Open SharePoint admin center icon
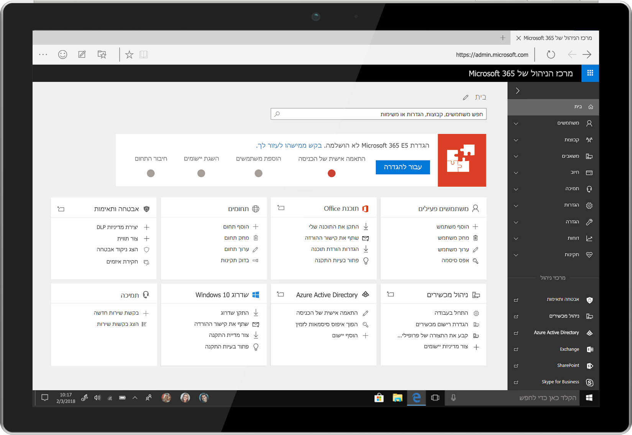Screen dimensions: 632x435 point(590,366)
